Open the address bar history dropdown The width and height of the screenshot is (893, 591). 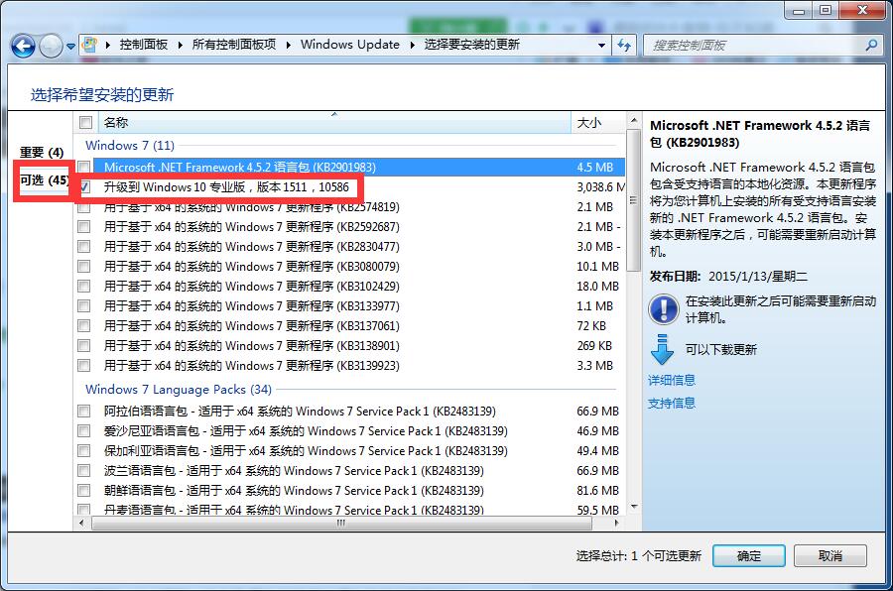pos(601,45)
